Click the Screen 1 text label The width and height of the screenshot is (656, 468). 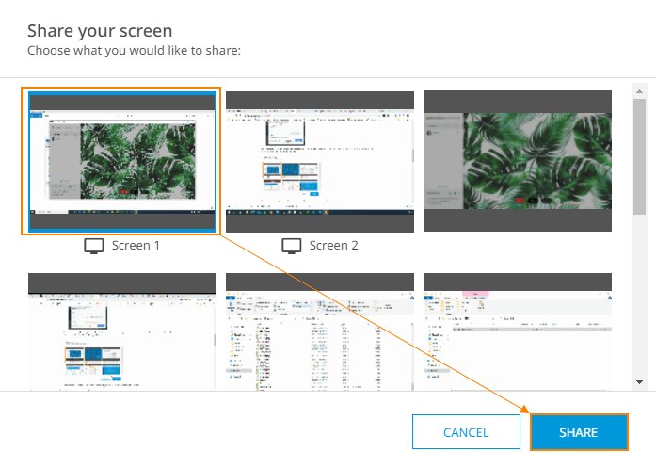point(136,246)
